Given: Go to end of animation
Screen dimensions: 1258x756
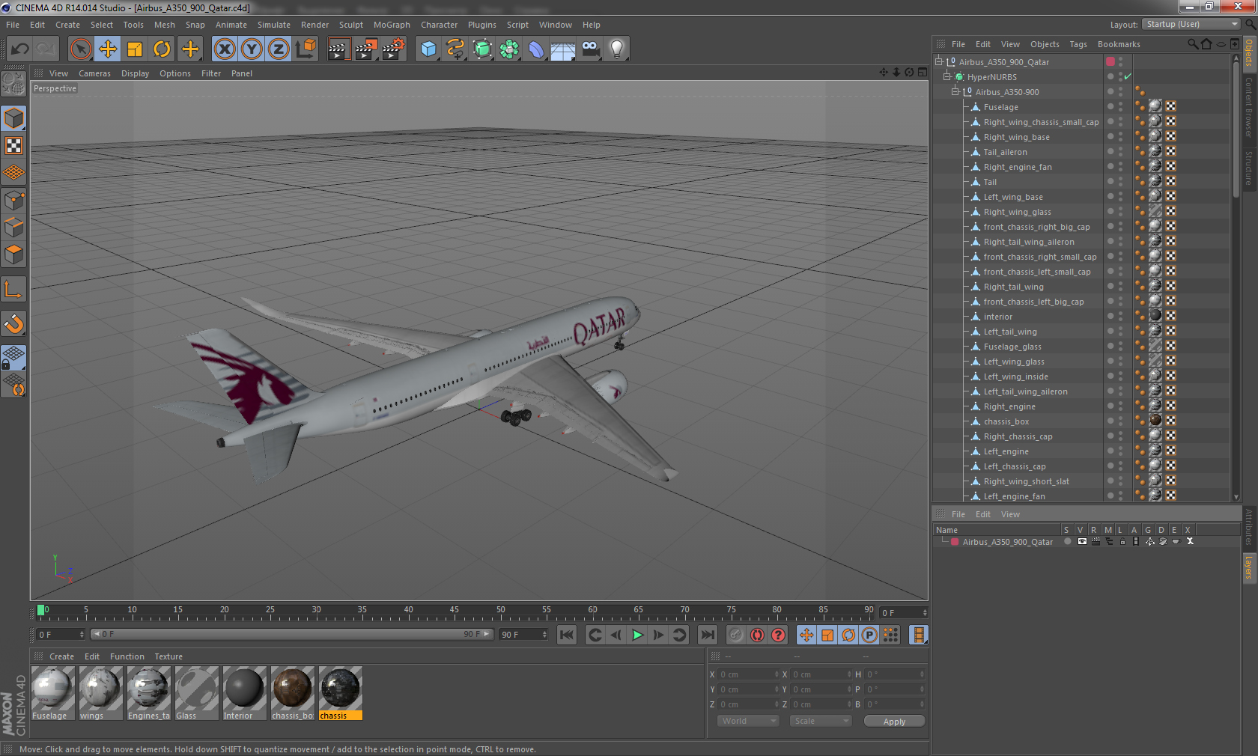Looking at the screenshot, I should pyautogui.click(x=707, y=635).
